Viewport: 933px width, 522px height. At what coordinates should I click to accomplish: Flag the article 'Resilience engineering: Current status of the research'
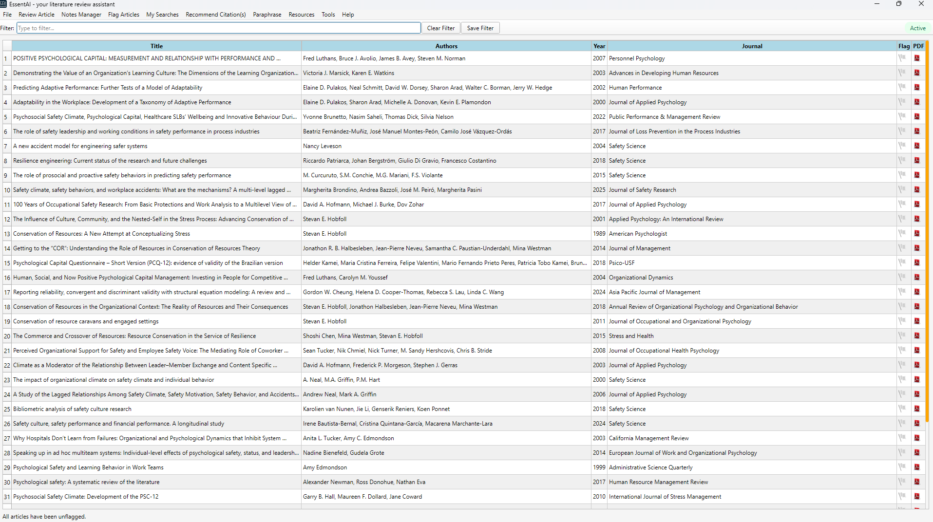point(903,160)
